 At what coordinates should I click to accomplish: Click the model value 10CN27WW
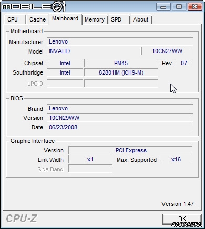pyautogui.click(x=167, y=51)
